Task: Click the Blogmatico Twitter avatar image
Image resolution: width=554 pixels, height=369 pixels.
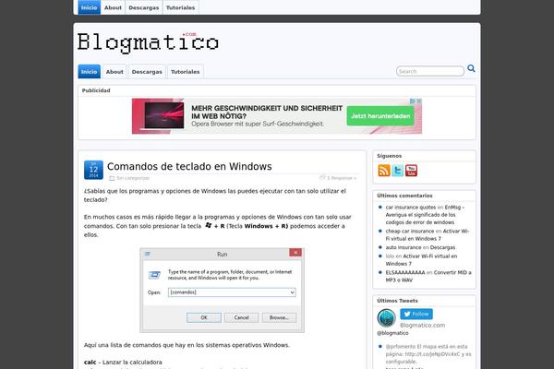Action: click(386, 317)
